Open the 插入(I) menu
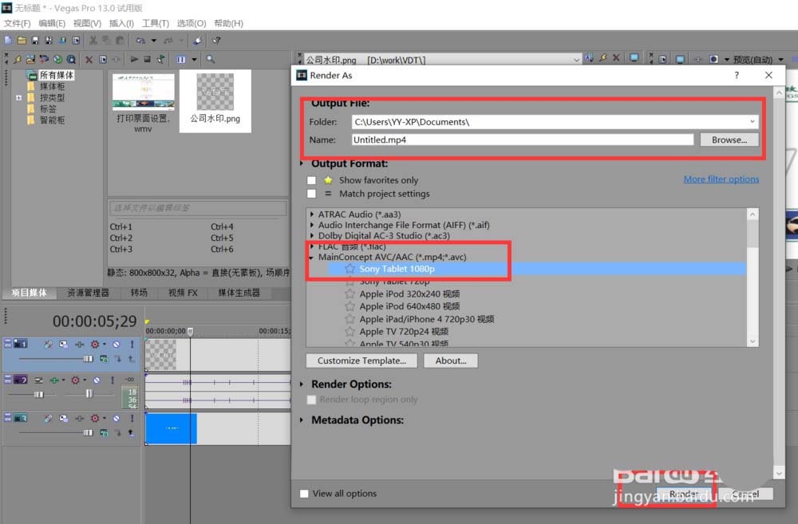The image size is (798, 524). pos(120,23)
